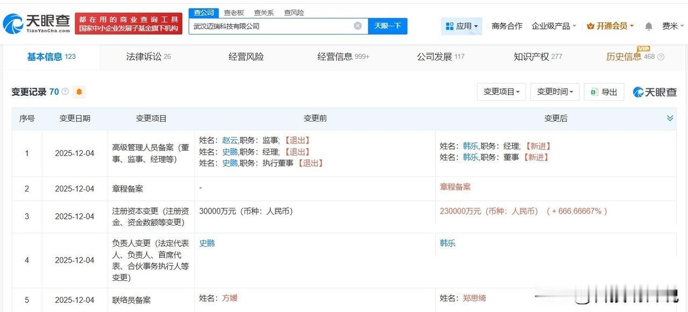688x312 pixels.
Task: Click the 导出 export button
Action: coord(604,92)
